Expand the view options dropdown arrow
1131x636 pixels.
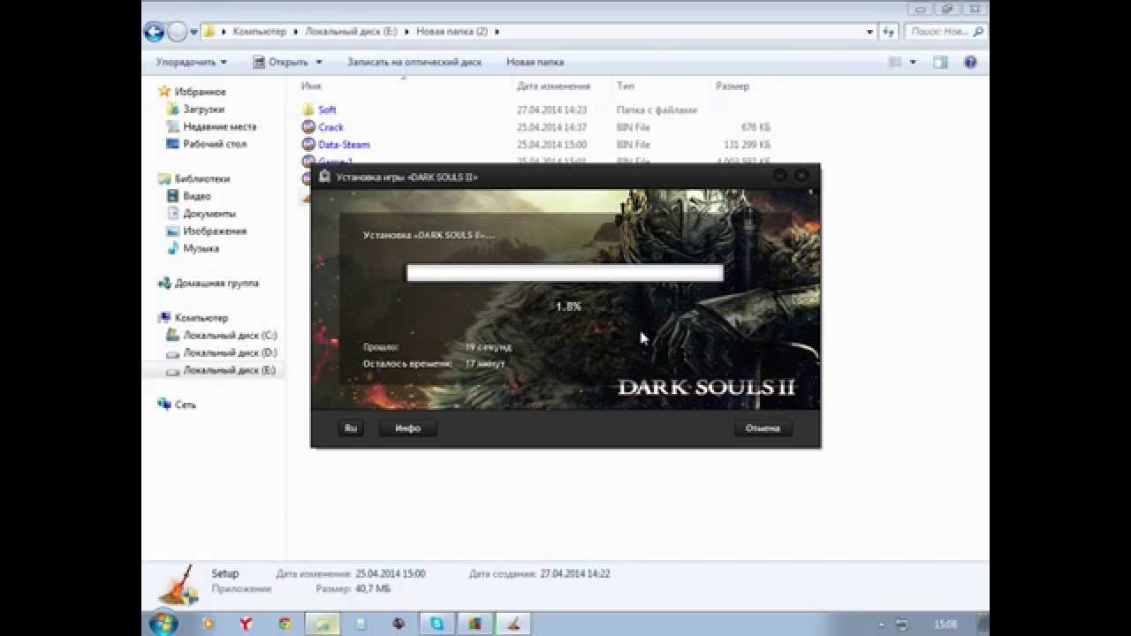click(913, 63)
